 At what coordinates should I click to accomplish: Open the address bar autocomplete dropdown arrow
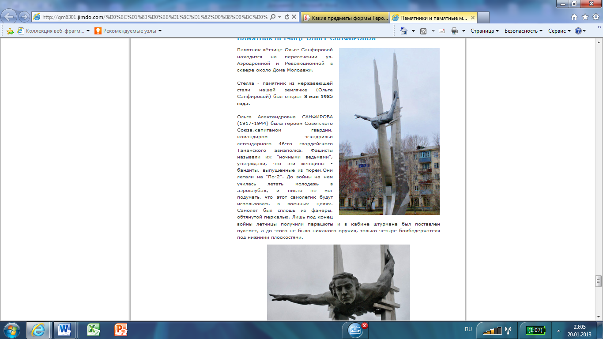click(280, 17)
